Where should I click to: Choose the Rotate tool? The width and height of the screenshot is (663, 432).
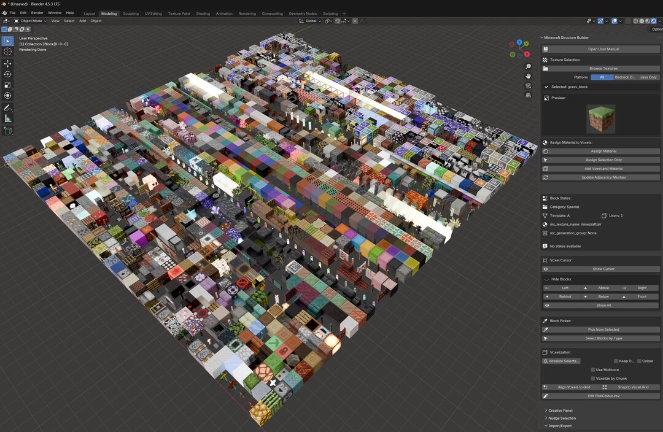click(7, 74)
